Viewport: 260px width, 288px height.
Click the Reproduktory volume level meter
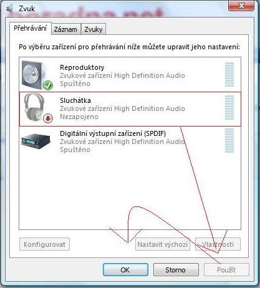(229, 74)
